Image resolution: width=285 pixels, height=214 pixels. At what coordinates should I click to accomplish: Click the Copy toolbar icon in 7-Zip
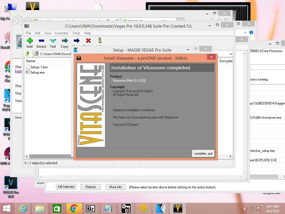coord(65,41)
